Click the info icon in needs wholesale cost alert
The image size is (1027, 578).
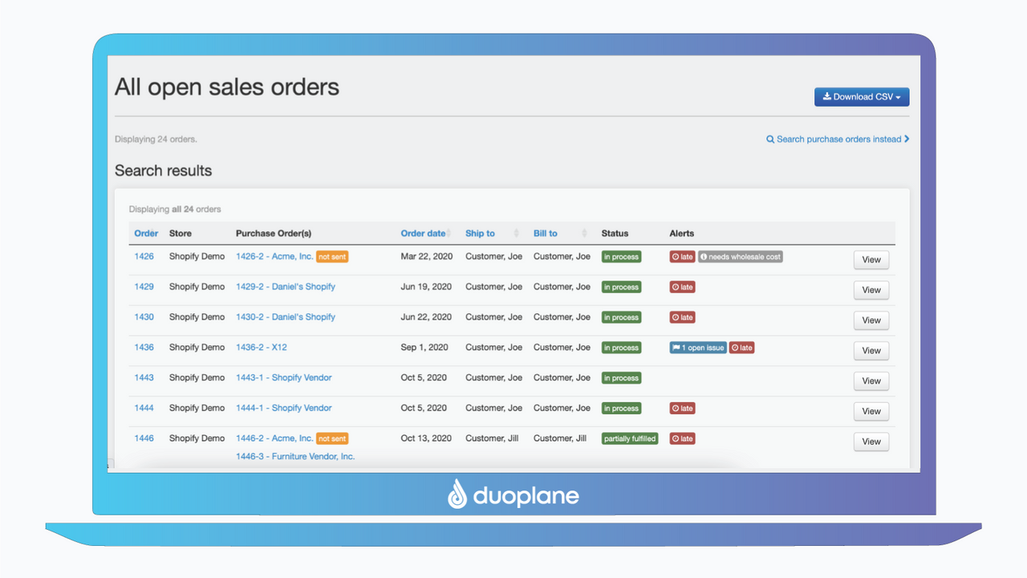[704, 257]
